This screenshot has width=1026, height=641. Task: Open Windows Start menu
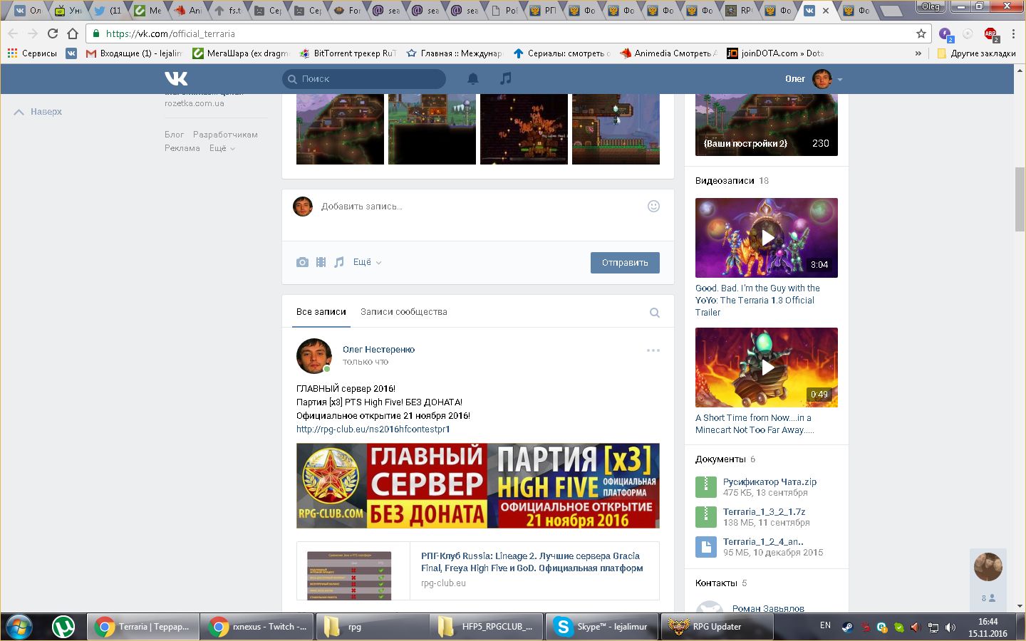point(20,627)
